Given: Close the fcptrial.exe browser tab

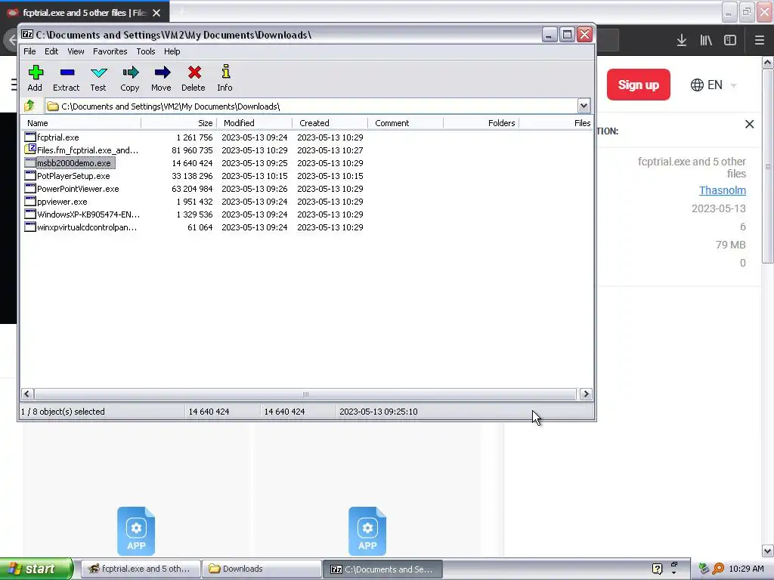Looking at the screenshot, I should [x=156, y=13].
